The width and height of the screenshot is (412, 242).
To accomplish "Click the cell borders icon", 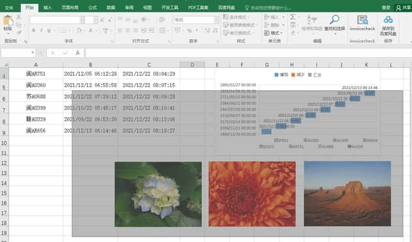I will pos(64,31).
